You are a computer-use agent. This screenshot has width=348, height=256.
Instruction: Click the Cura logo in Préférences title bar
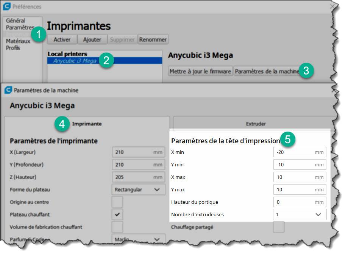click(7, 6)
